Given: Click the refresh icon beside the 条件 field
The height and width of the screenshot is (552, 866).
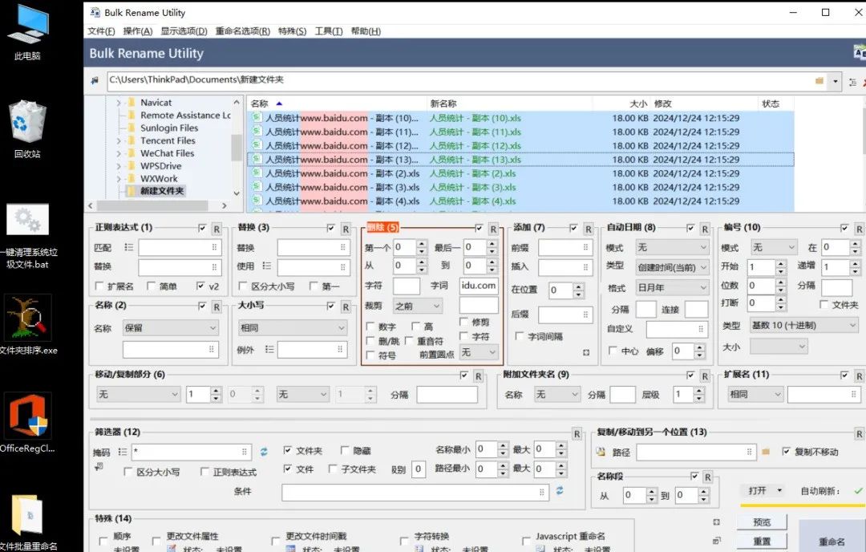Looking at the screenshot, I should coord(560,491).
